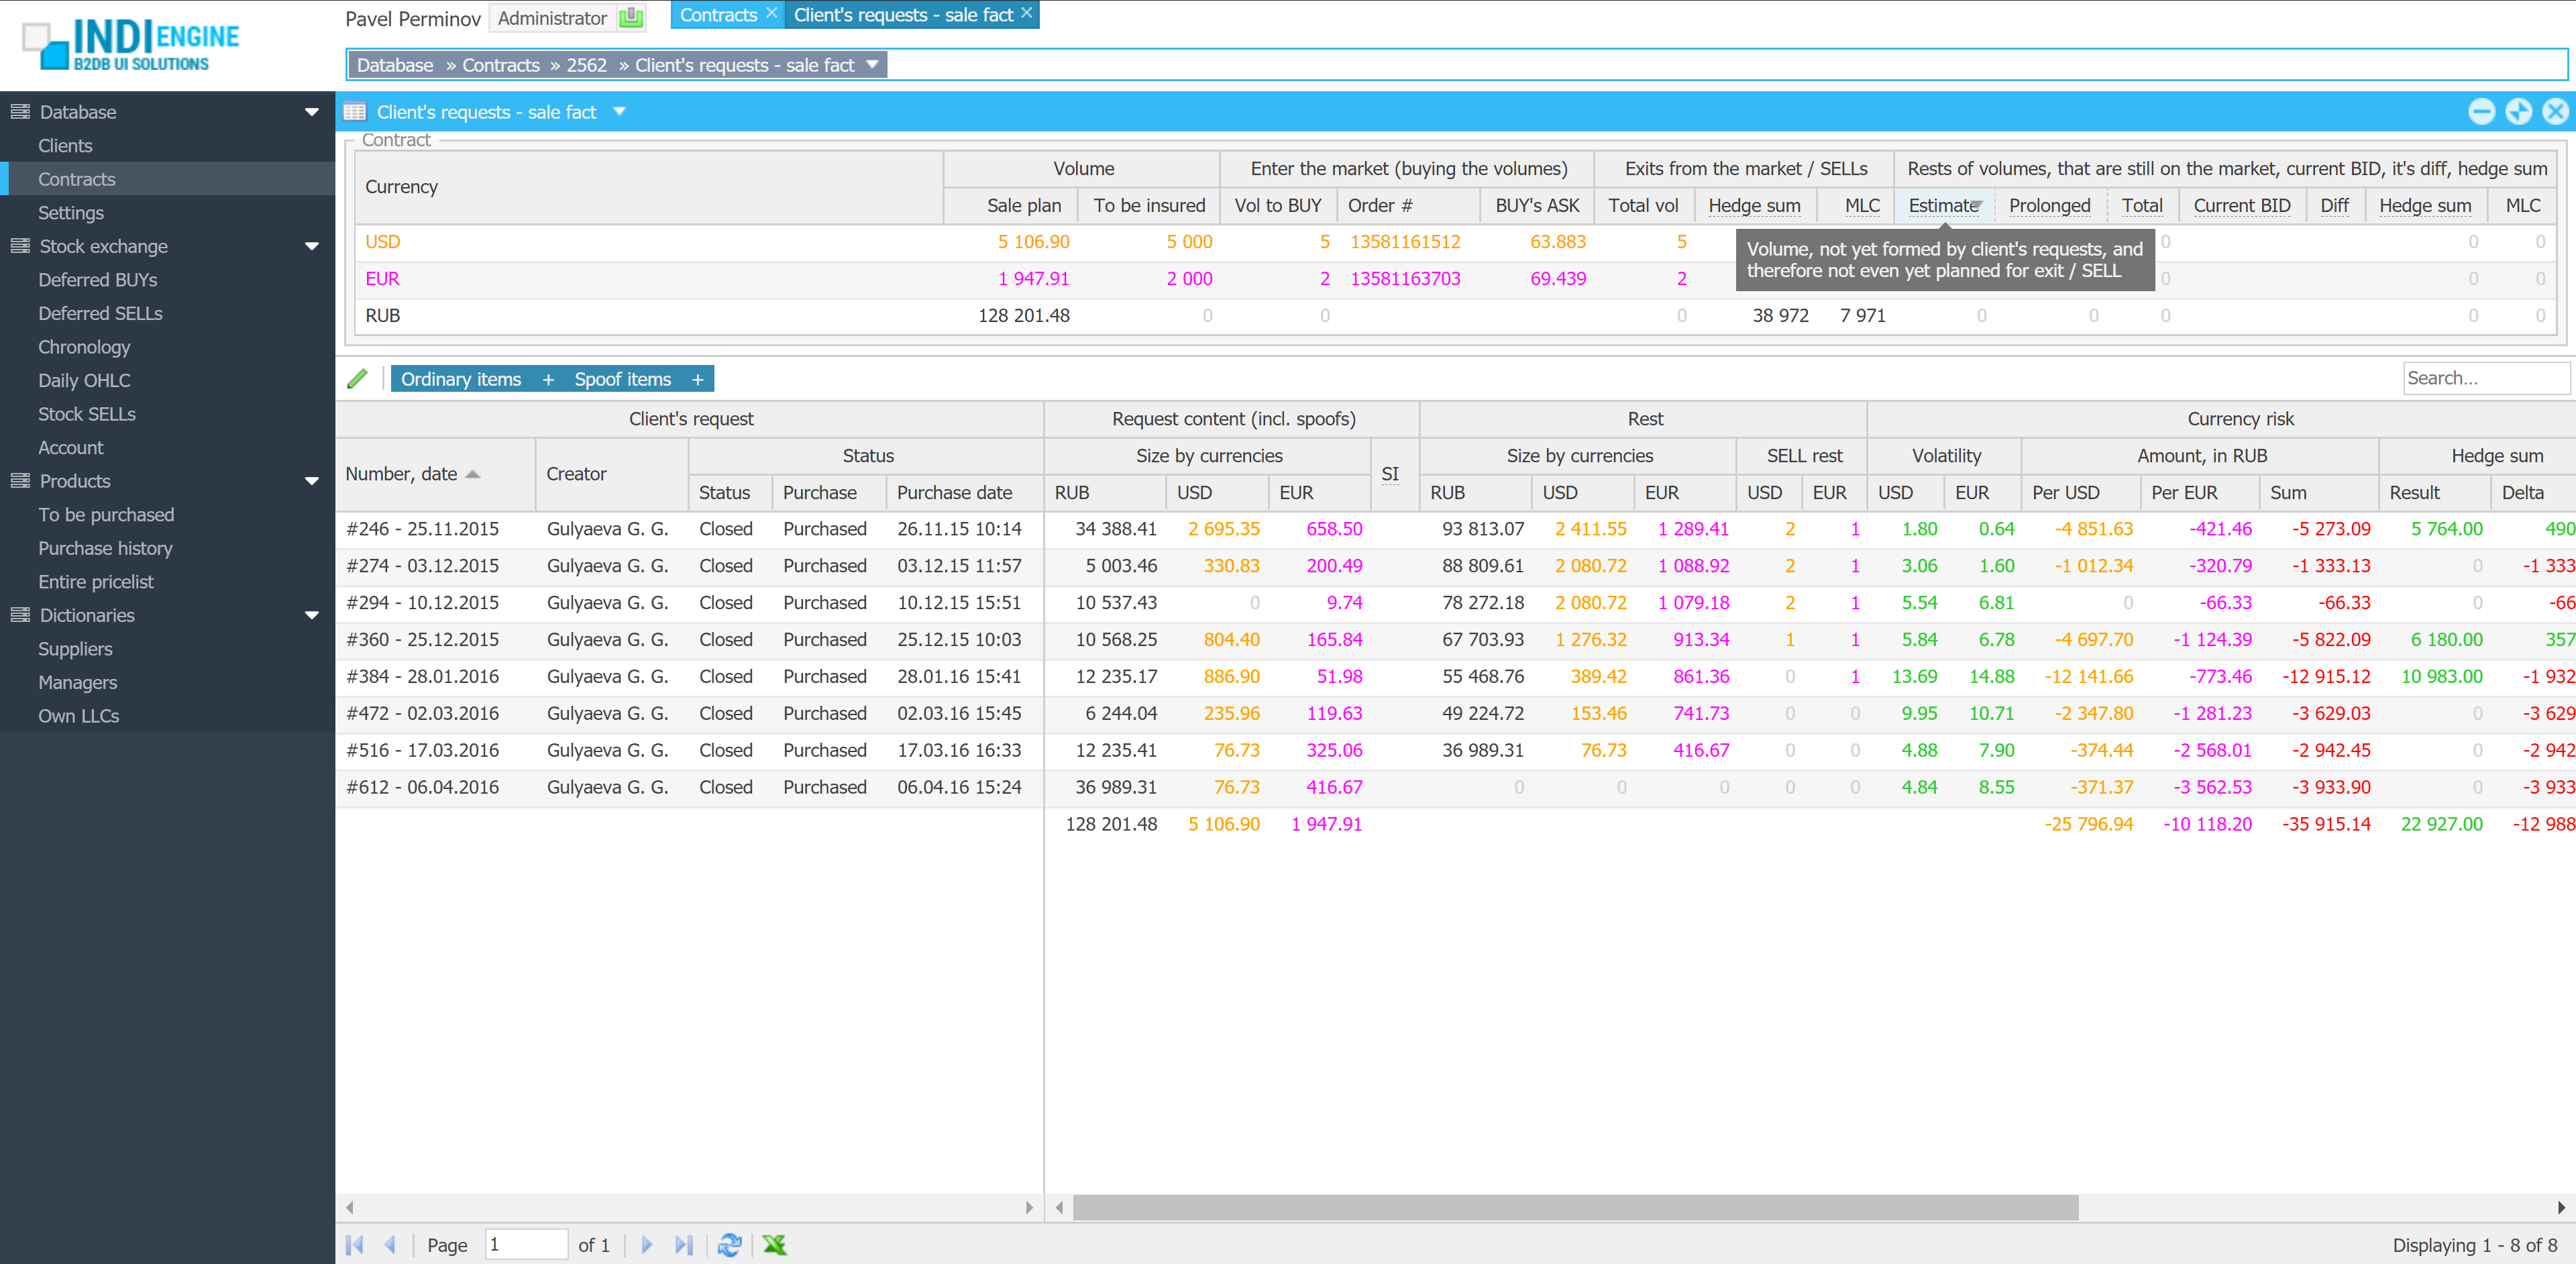Open the breadcrumb path dropdown arrow
This screenshot has width=2576, height=1264.
click(872, 65)
